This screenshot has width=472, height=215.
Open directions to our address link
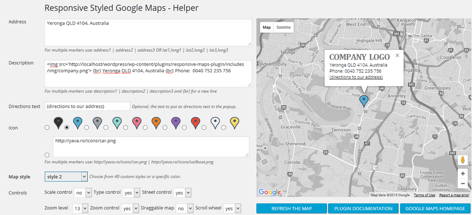356,77
